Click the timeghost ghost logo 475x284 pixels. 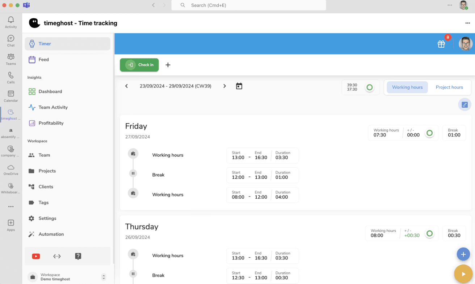[x=34, y=23]
